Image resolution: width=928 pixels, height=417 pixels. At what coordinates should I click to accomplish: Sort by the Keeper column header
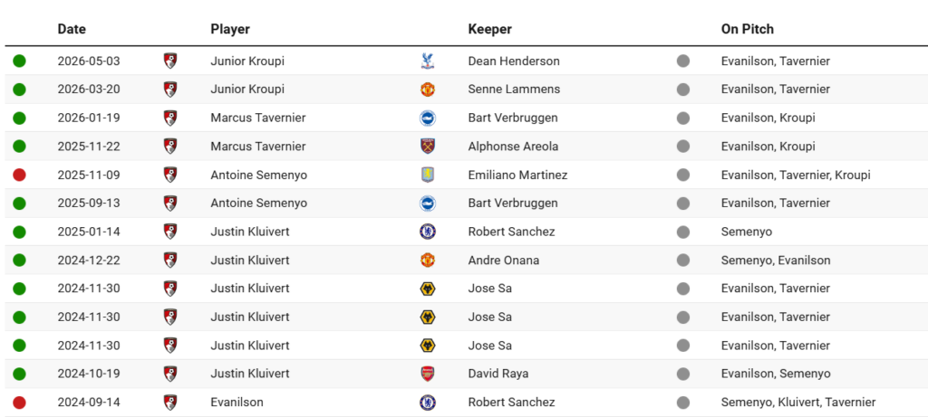[x=490, y=29]
